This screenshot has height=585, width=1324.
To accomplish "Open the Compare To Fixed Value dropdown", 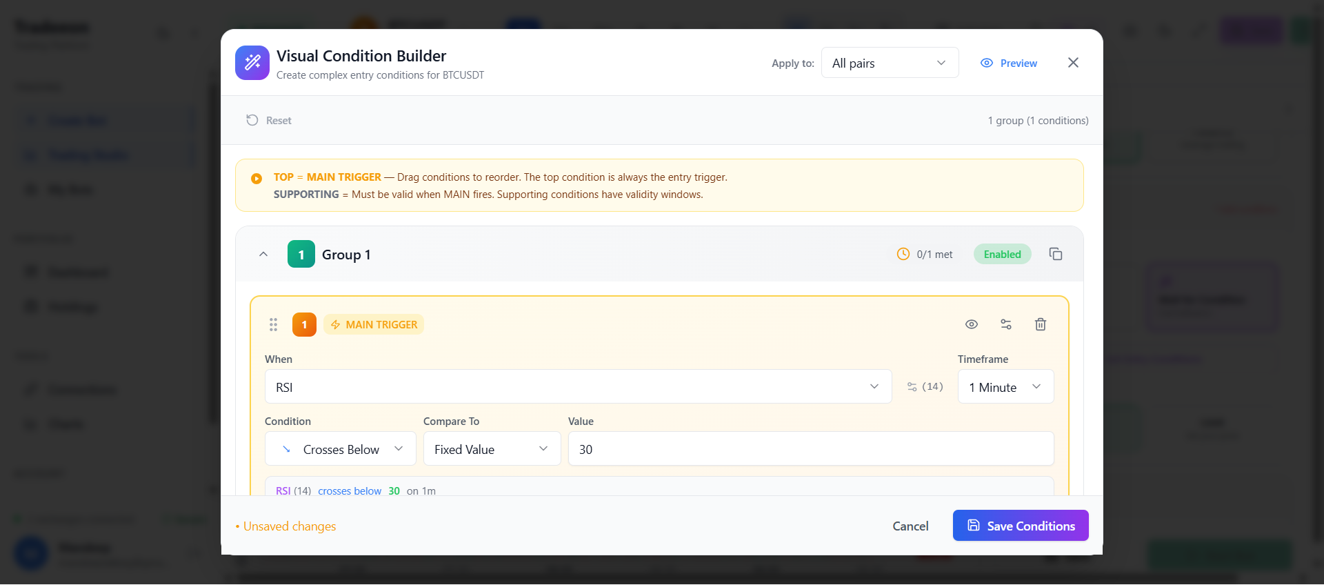I will 492,448.
